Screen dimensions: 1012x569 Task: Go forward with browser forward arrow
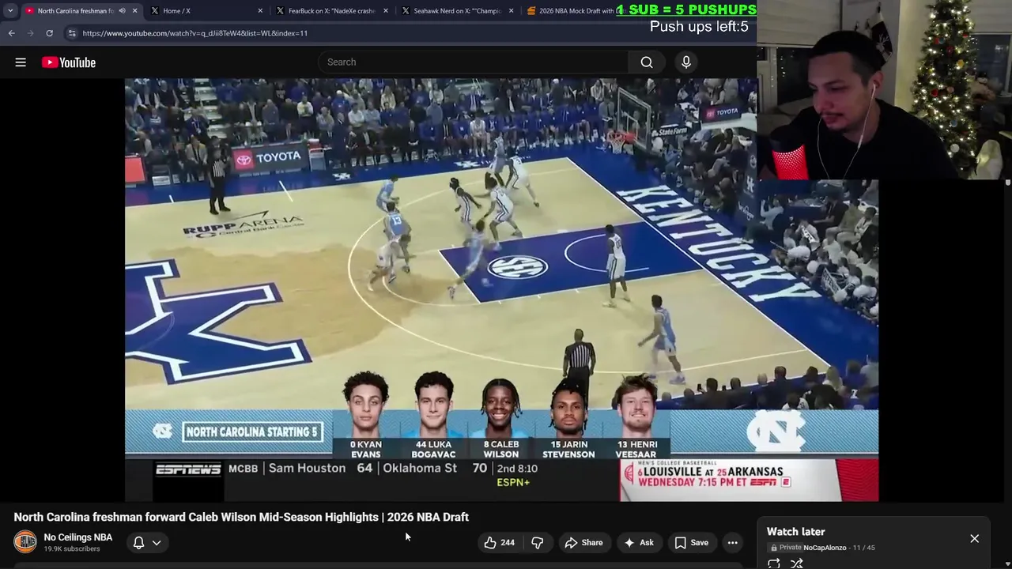[x=31, y=33]
